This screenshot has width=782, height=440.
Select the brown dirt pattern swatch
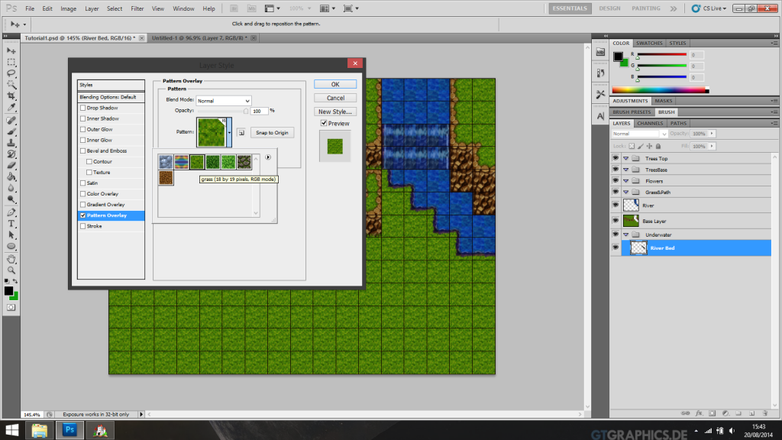[x=166, y=177]
